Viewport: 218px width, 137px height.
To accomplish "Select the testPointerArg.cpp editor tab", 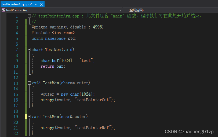I will pyautogui.click(x=17, y=4).
